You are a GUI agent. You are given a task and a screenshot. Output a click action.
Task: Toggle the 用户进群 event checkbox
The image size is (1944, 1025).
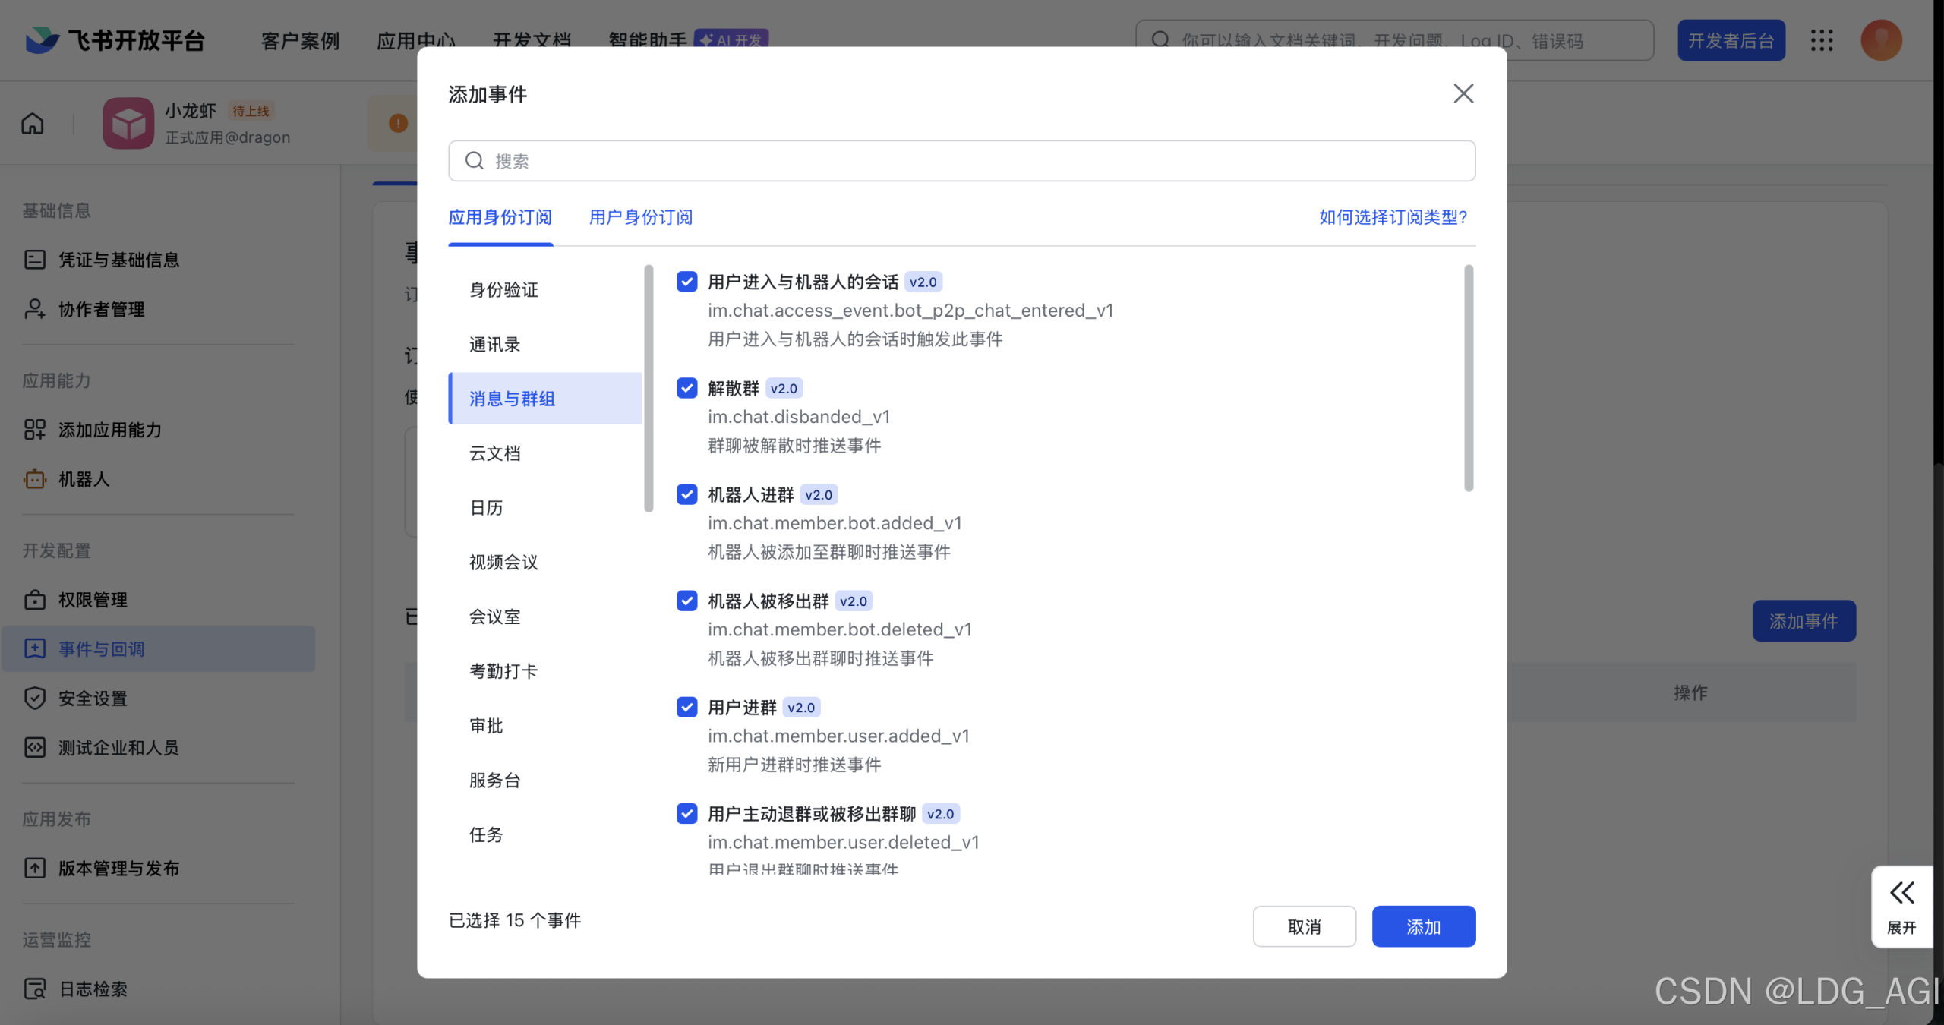(x=686, y=707)
